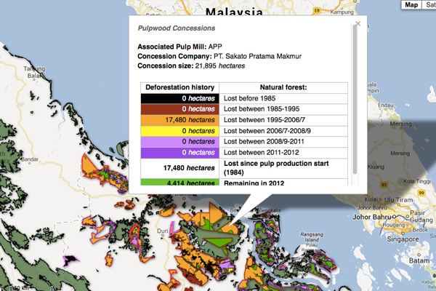Viewport: 436px width, 291px height.
Task: Click dark purple 2011-2012 loss swatch
Action: [x=179, y=152]
